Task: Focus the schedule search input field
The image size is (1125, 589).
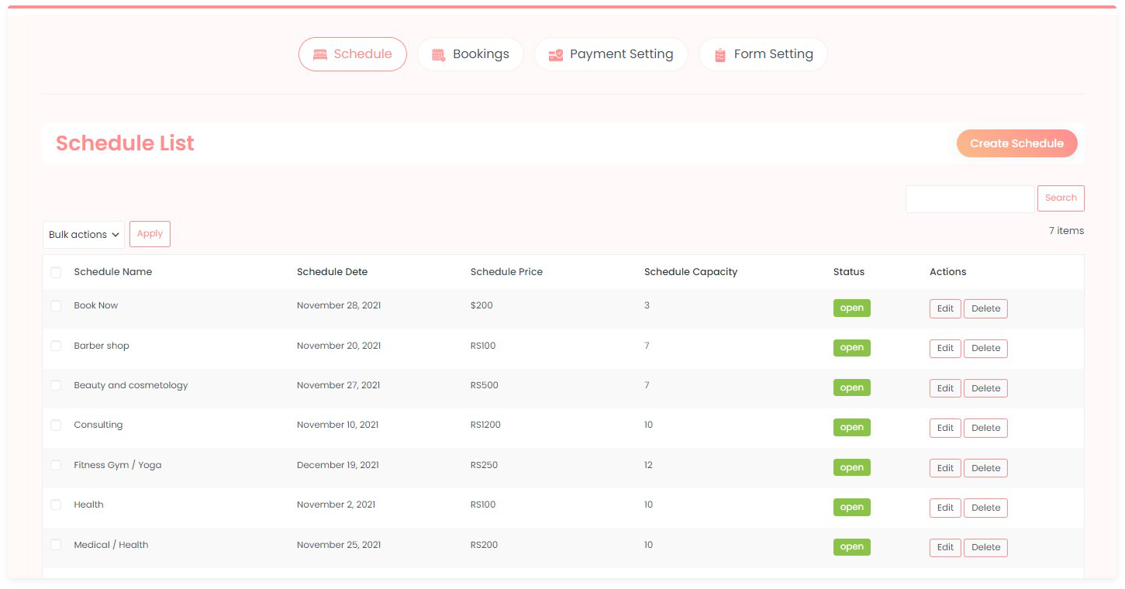Action: pos(969,199)
